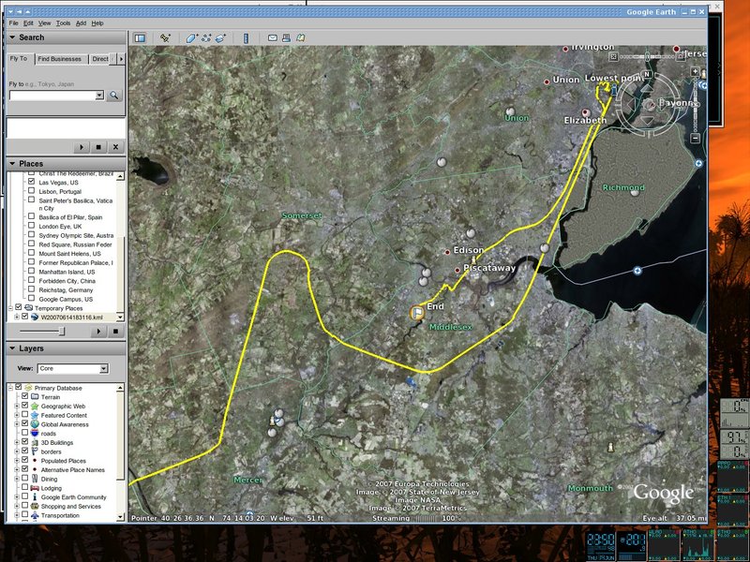Toggle the sidebar panel icon in toolbar
750x562 pixels.
pyautogui.click(x=140, y=37)
